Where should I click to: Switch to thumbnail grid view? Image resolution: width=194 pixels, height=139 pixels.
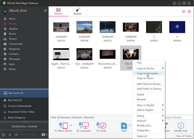189,11
